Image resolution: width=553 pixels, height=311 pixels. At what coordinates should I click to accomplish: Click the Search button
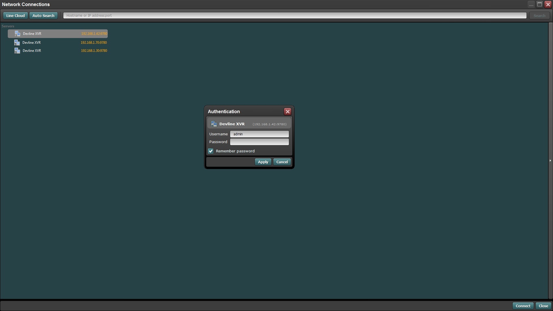point(539,16)
